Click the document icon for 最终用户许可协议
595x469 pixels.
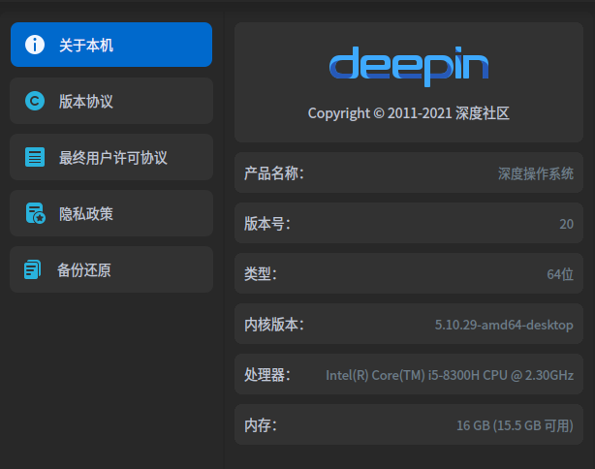(x=35, y=157)
